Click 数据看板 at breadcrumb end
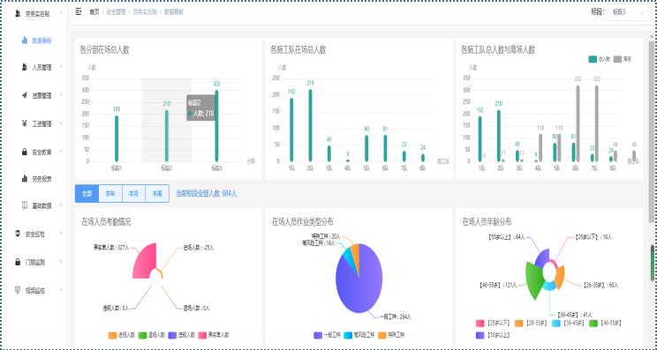 click(x=174, y=12)
